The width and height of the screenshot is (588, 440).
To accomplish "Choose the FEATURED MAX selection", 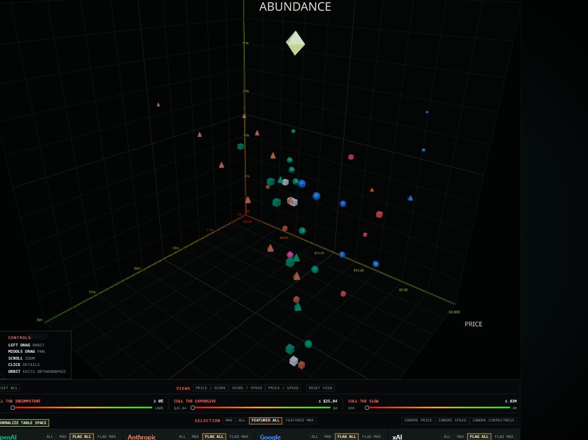I will pos(299,420).
